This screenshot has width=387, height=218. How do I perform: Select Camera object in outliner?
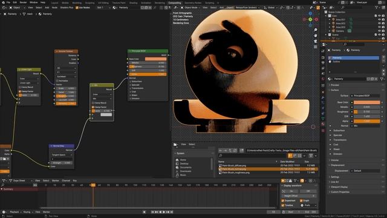coord(340,31)
